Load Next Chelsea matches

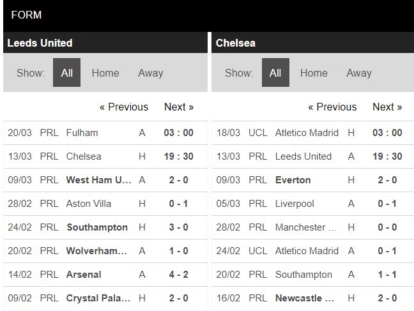(x=387, y=107)
